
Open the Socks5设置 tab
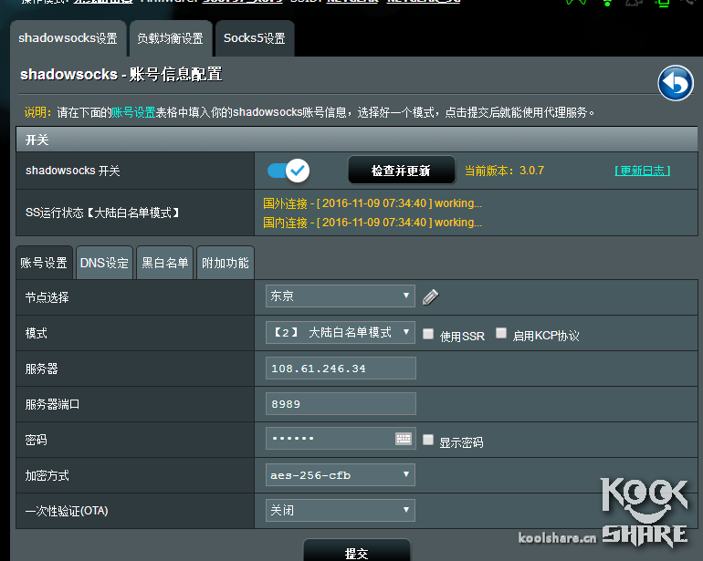(x=255, y=38)
